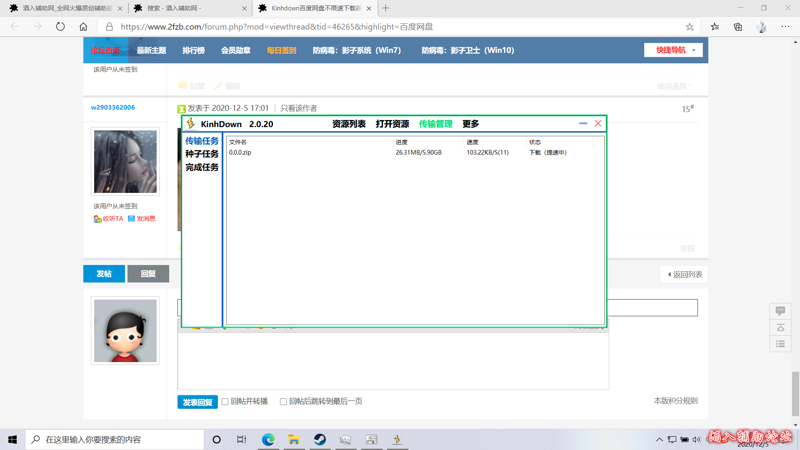Open browser settings ellipsis menu

(x=785, y=27)
